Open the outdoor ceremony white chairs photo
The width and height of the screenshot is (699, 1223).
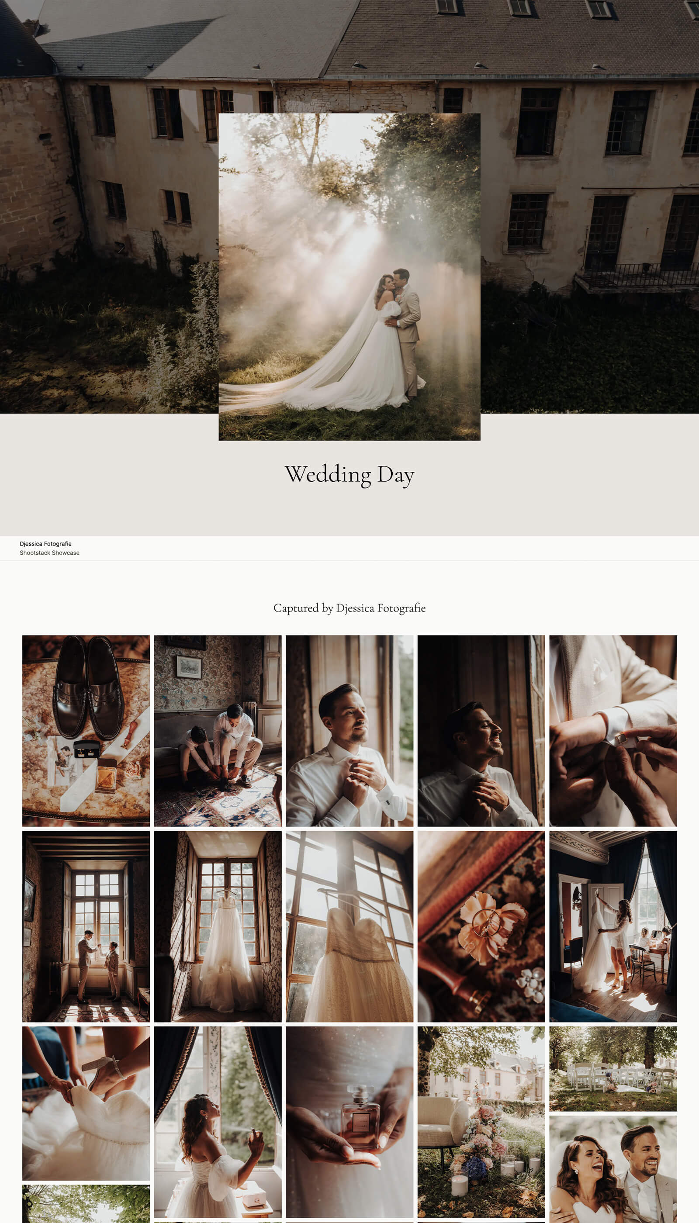coord(613,1069)
